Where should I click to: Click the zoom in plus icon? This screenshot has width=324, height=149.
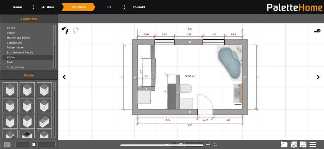tap(208, 144)
